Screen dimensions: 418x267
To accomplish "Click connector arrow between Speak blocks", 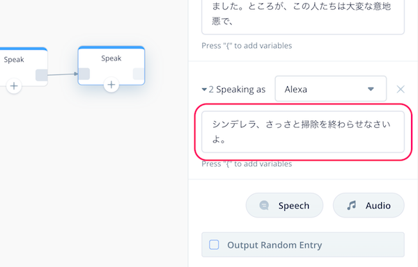I will pyautogui.click(x=63, y=74).
